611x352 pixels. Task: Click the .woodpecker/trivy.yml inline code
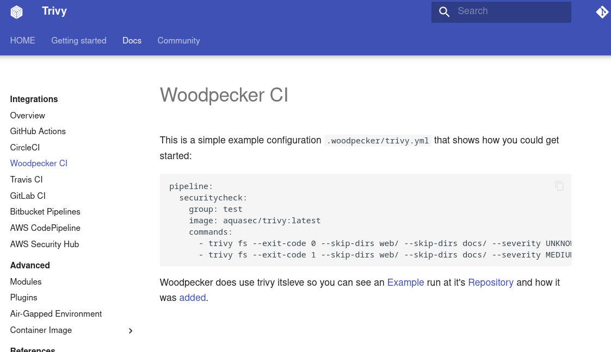(x=378, y=141)
